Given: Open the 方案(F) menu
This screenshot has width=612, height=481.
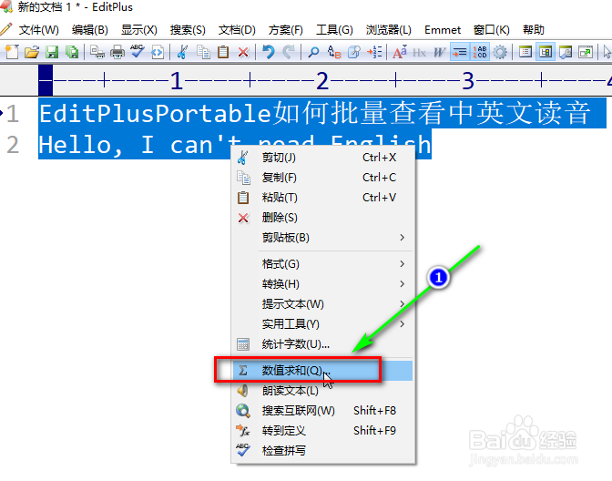Looking at the screenshot, I should [x=286, y=30].
